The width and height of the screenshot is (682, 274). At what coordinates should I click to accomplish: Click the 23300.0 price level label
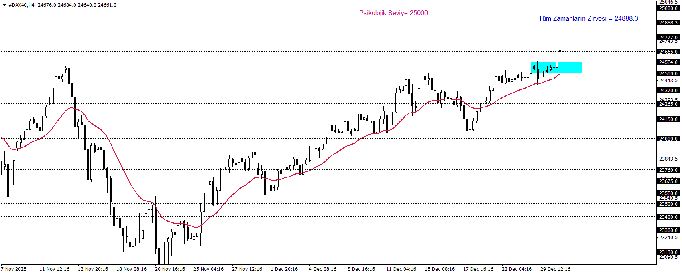point(668,230)
